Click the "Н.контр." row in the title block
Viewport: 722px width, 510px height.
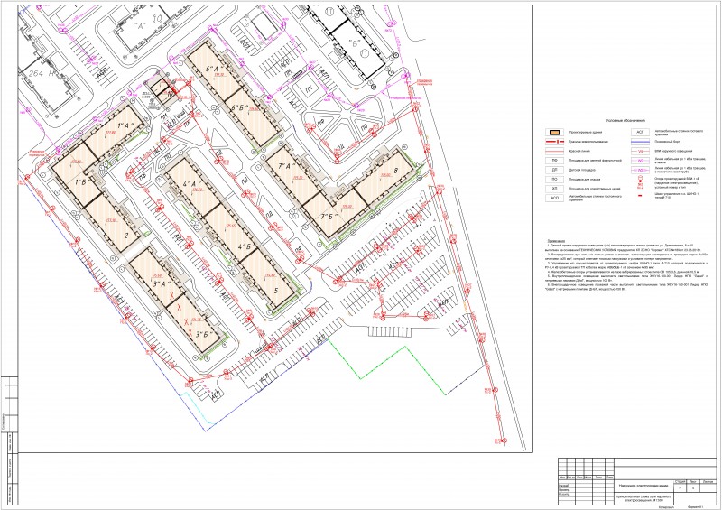coord(565,495)
